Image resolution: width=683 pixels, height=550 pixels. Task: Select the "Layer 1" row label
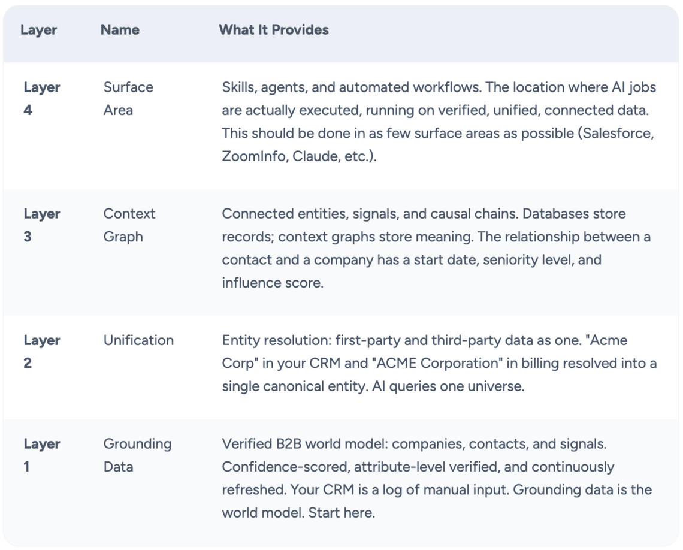pos(41,455)
